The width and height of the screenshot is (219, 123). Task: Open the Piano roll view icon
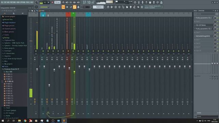(x=112, y=7)
